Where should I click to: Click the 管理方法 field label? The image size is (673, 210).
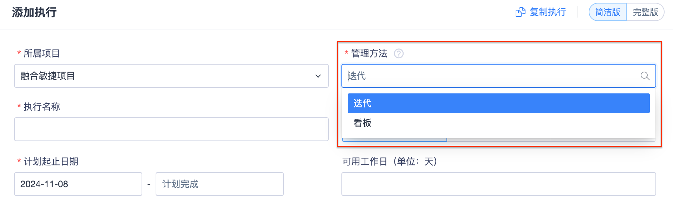(369, 53)
